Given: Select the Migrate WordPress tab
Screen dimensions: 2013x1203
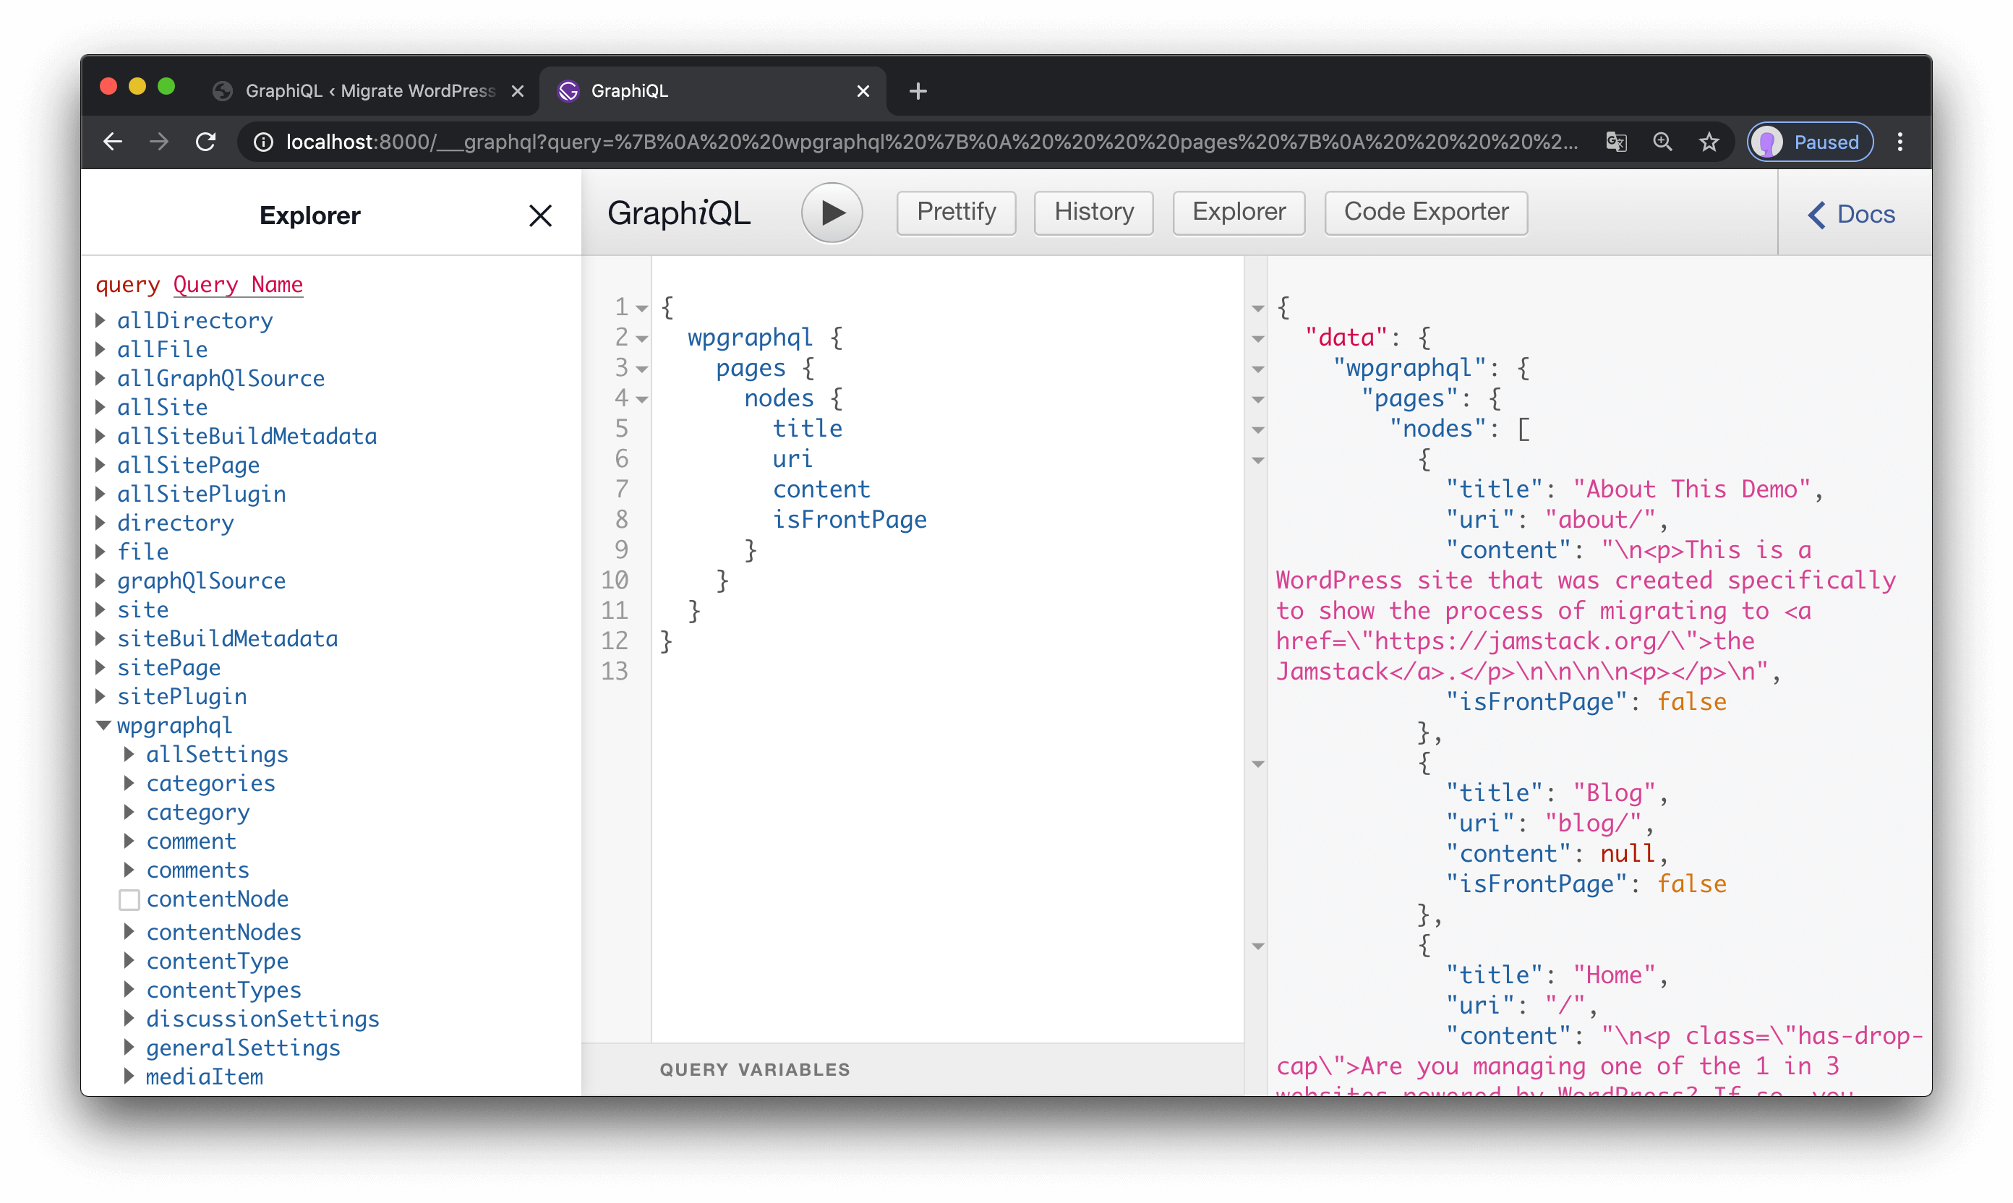Looking at the screenshot, I should 372,89.
